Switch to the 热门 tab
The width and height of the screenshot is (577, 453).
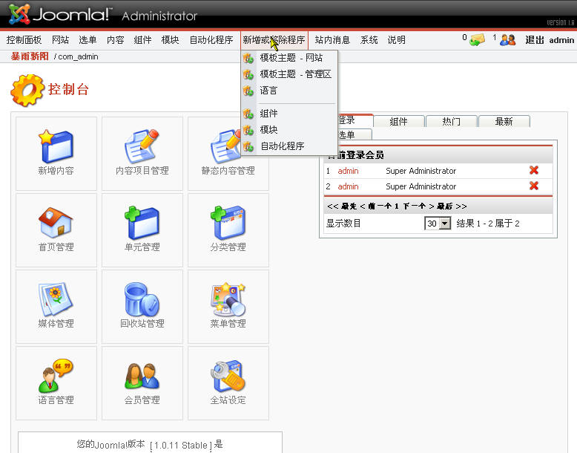[451, 121]
